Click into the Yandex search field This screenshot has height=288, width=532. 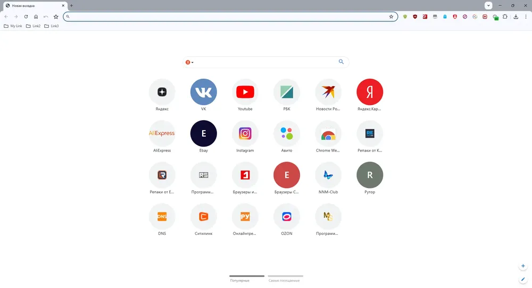(x=265, y=62)
